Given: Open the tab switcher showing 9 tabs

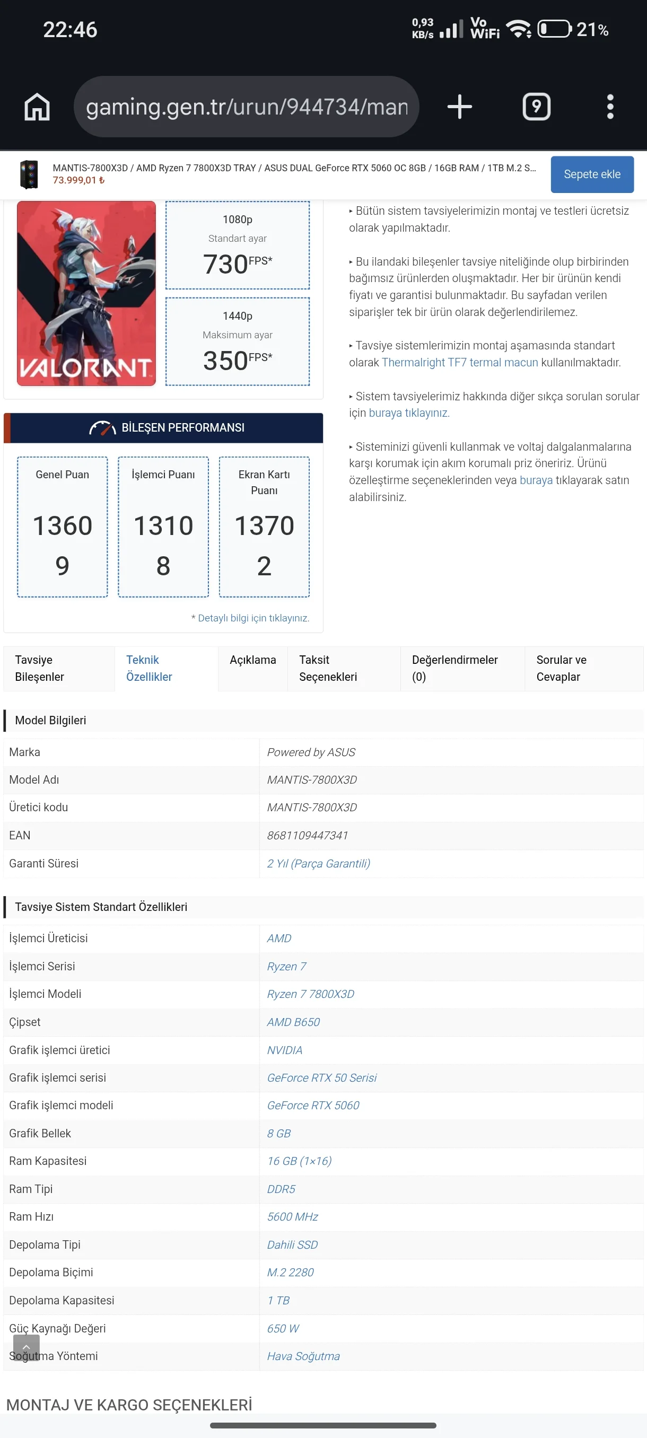Looking at the screenshot, I should coord(536,106).
